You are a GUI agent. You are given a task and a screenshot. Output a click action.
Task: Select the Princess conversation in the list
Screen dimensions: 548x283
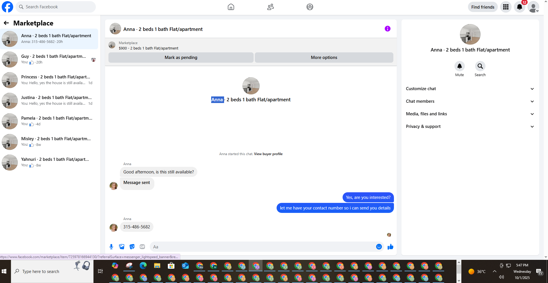tap(49, 80)
